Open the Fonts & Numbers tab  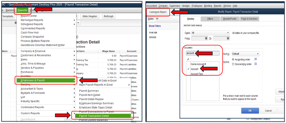[x=249, y=19]
